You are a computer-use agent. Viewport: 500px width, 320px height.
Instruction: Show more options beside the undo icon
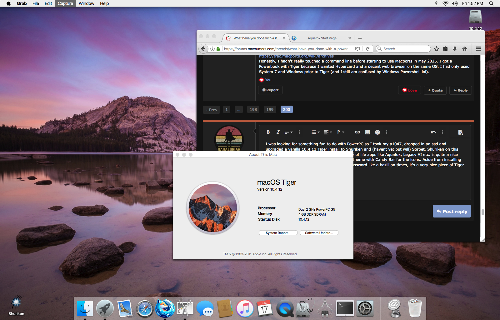(442, 132)
